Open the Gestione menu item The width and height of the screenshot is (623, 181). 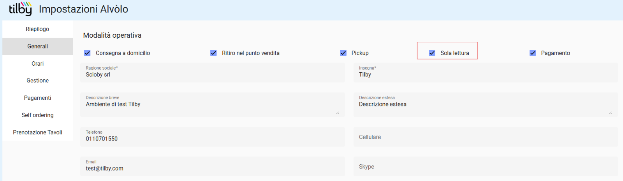click(37, 81)
